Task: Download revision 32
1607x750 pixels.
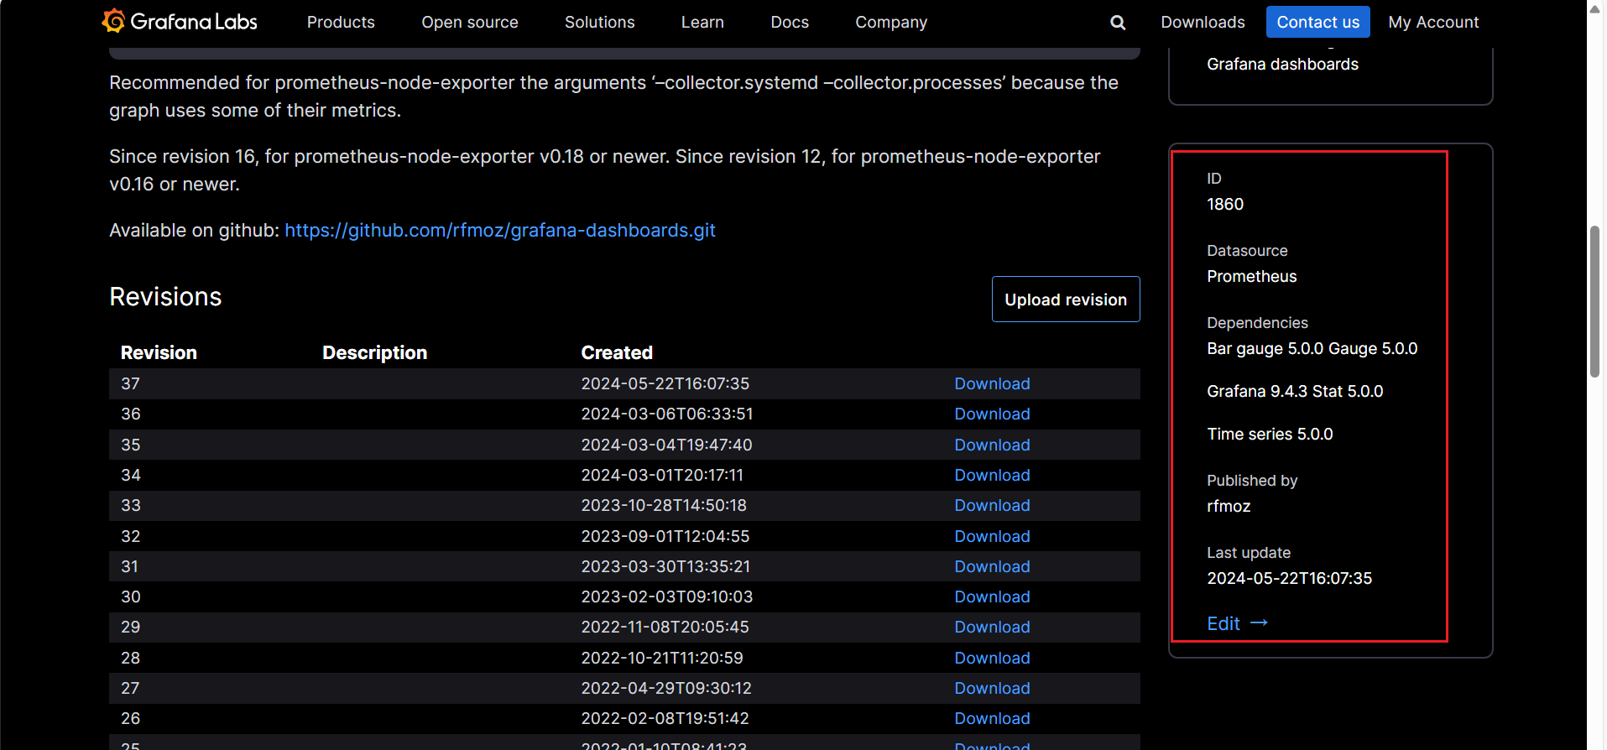Action: tap(992, 536)
